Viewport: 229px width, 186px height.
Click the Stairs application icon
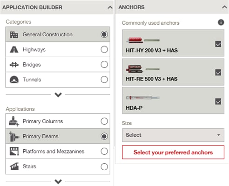point(14,166)
